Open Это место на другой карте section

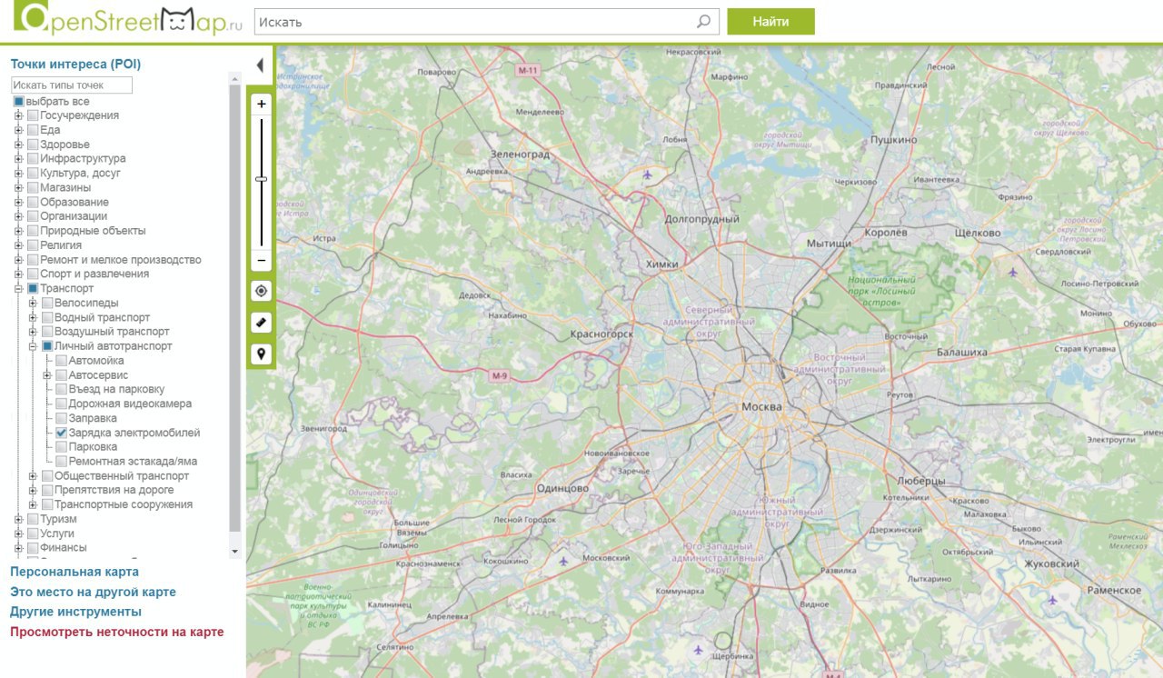93,592
